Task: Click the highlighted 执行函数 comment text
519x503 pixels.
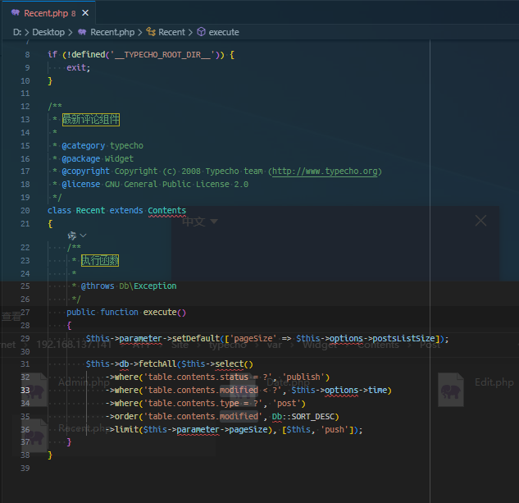Action: pos(100,260)
